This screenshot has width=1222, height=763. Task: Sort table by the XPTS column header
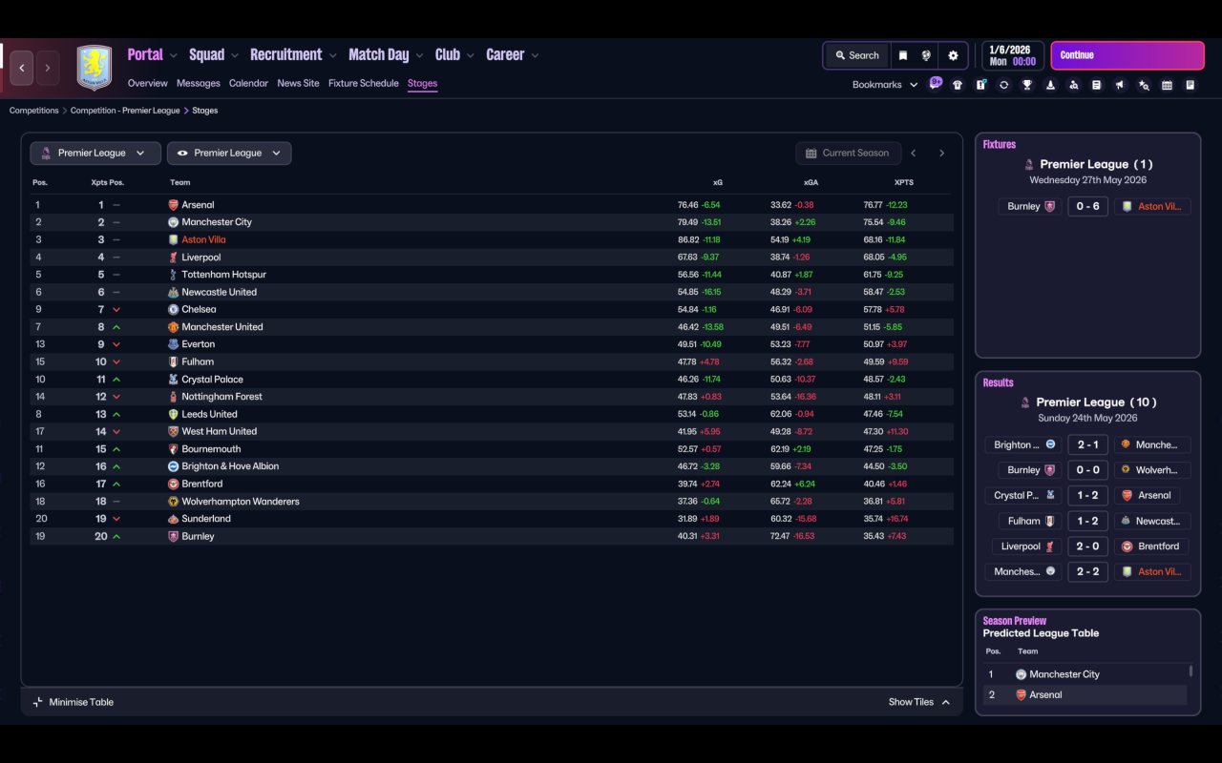click(903, 182)
